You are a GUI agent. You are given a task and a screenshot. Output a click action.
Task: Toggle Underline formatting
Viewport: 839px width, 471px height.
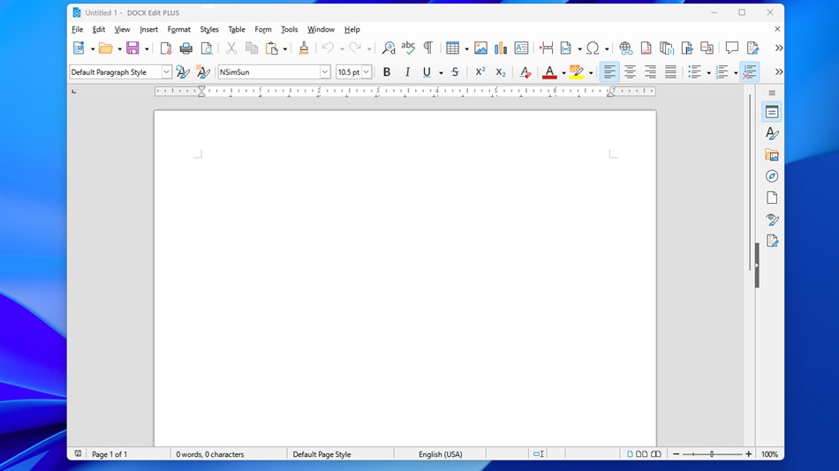(427, 72)
